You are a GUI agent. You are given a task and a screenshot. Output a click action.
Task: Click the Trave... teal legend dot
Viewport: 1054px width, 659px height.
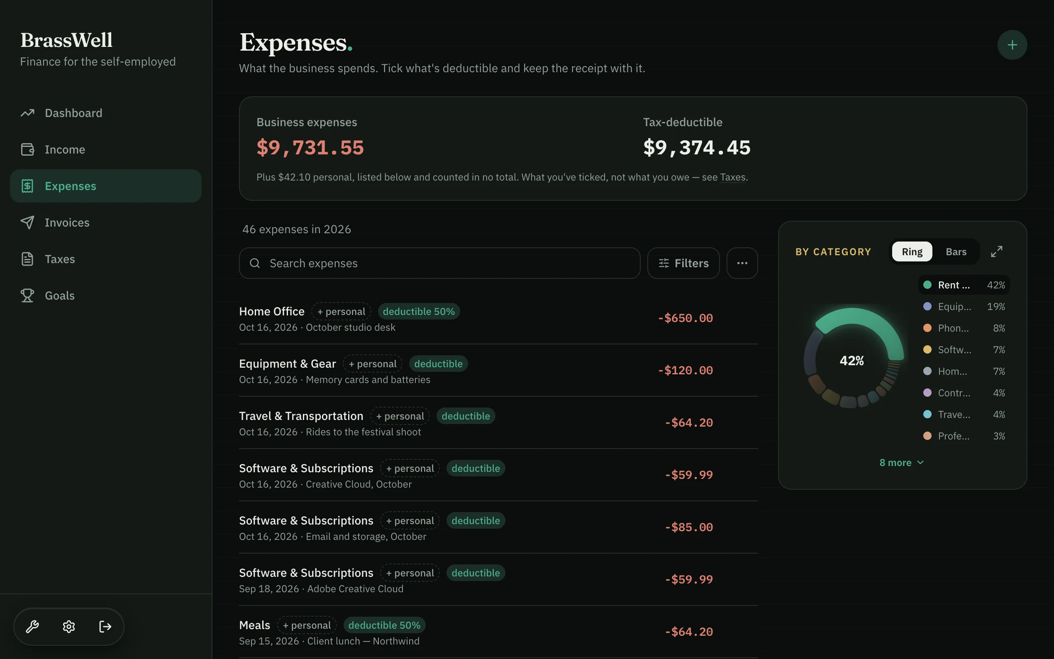tap(927, 415)
